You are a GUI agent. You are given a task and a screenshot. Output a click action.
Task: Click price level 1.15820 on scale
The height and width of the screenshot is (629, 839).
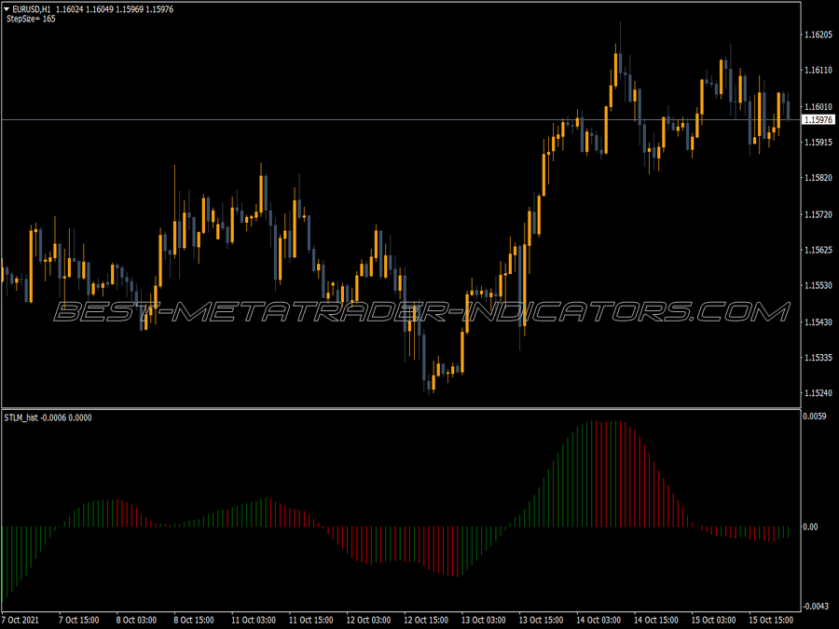(x=818, y=178)
